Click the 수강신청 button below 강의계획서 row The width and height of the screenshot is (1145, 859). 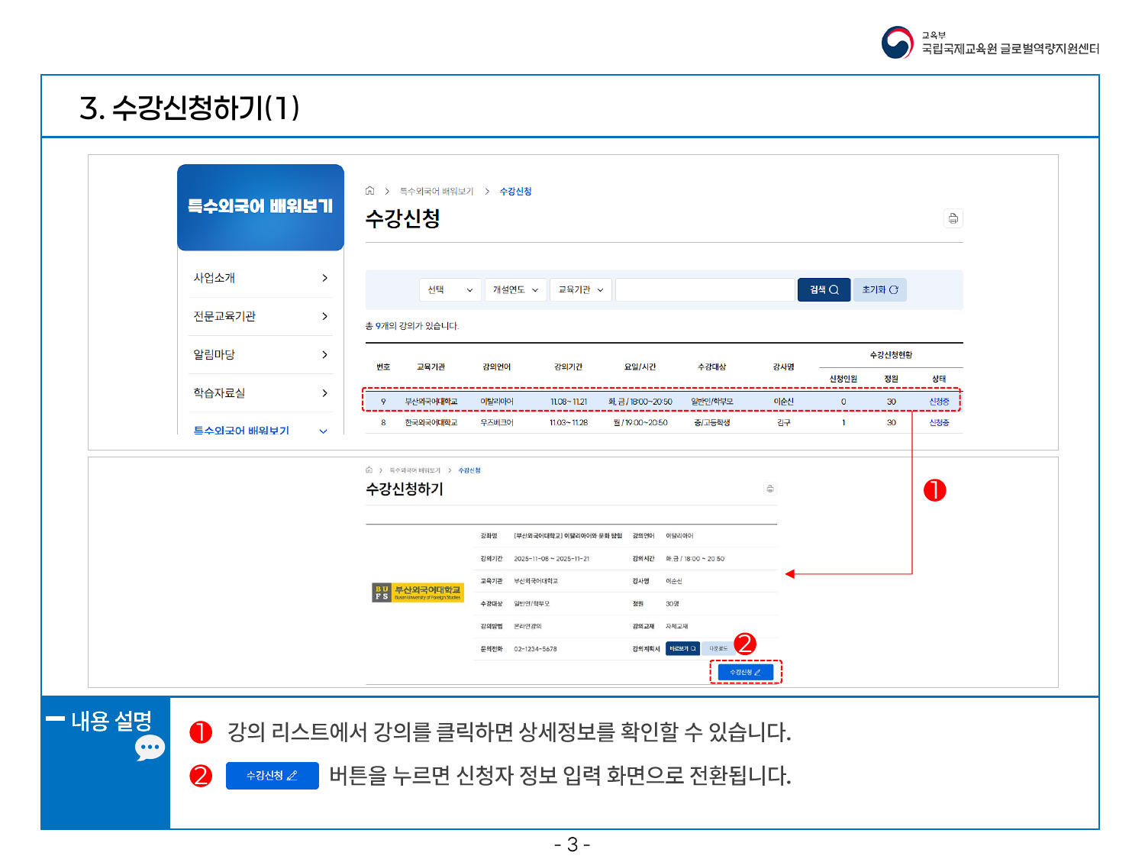pyautogui.click(x=745, y=672)
